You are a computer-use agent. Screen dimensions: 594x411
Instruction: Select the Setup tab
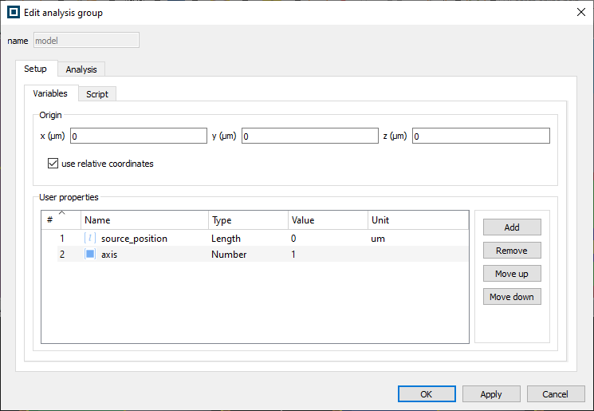tap(35, 69)
